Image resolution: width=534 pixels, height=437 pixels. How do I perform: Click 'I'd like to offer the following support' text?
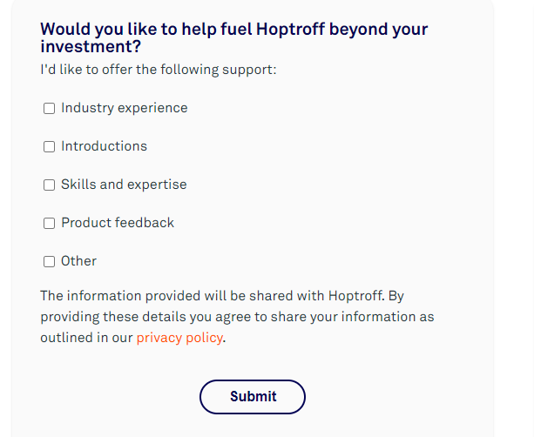pyautogui.click(x=159, y=69)
